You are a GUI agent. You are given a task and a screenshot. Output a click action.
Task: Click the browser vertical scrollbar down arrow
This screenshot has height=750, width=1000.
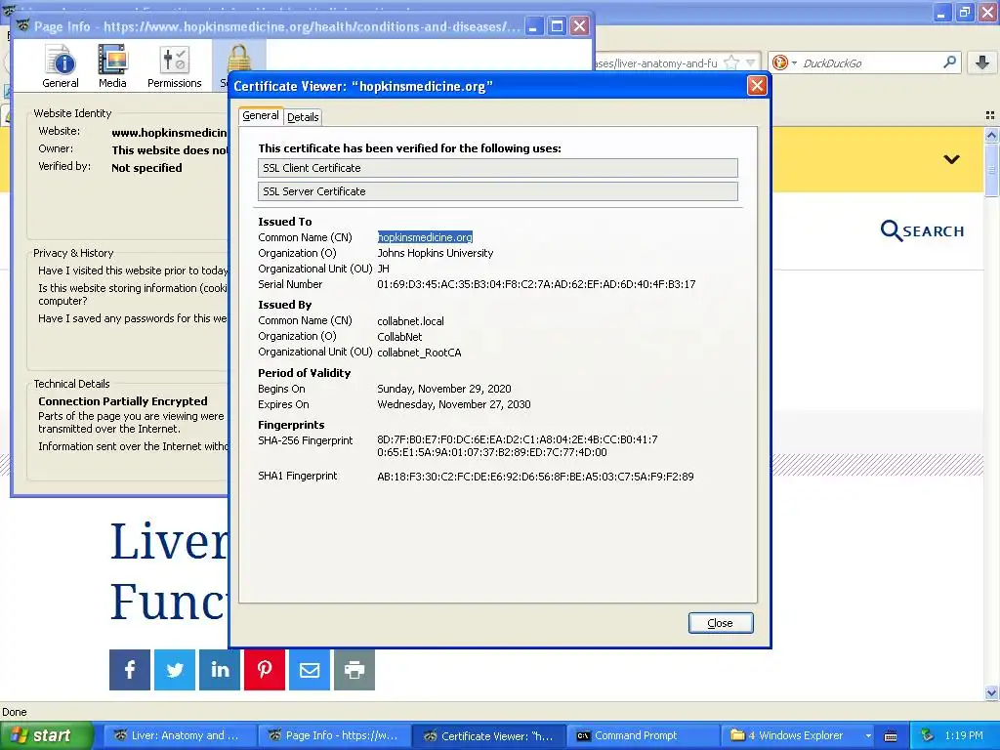[991, 692]
